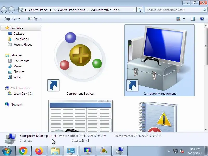Click the Component Services taskbar icon
This screenshot has height=156, width=208.
point(103,151)
